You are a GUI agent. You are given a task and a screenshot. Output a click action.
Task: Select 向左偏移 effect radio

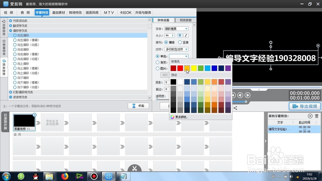point(15,35)
